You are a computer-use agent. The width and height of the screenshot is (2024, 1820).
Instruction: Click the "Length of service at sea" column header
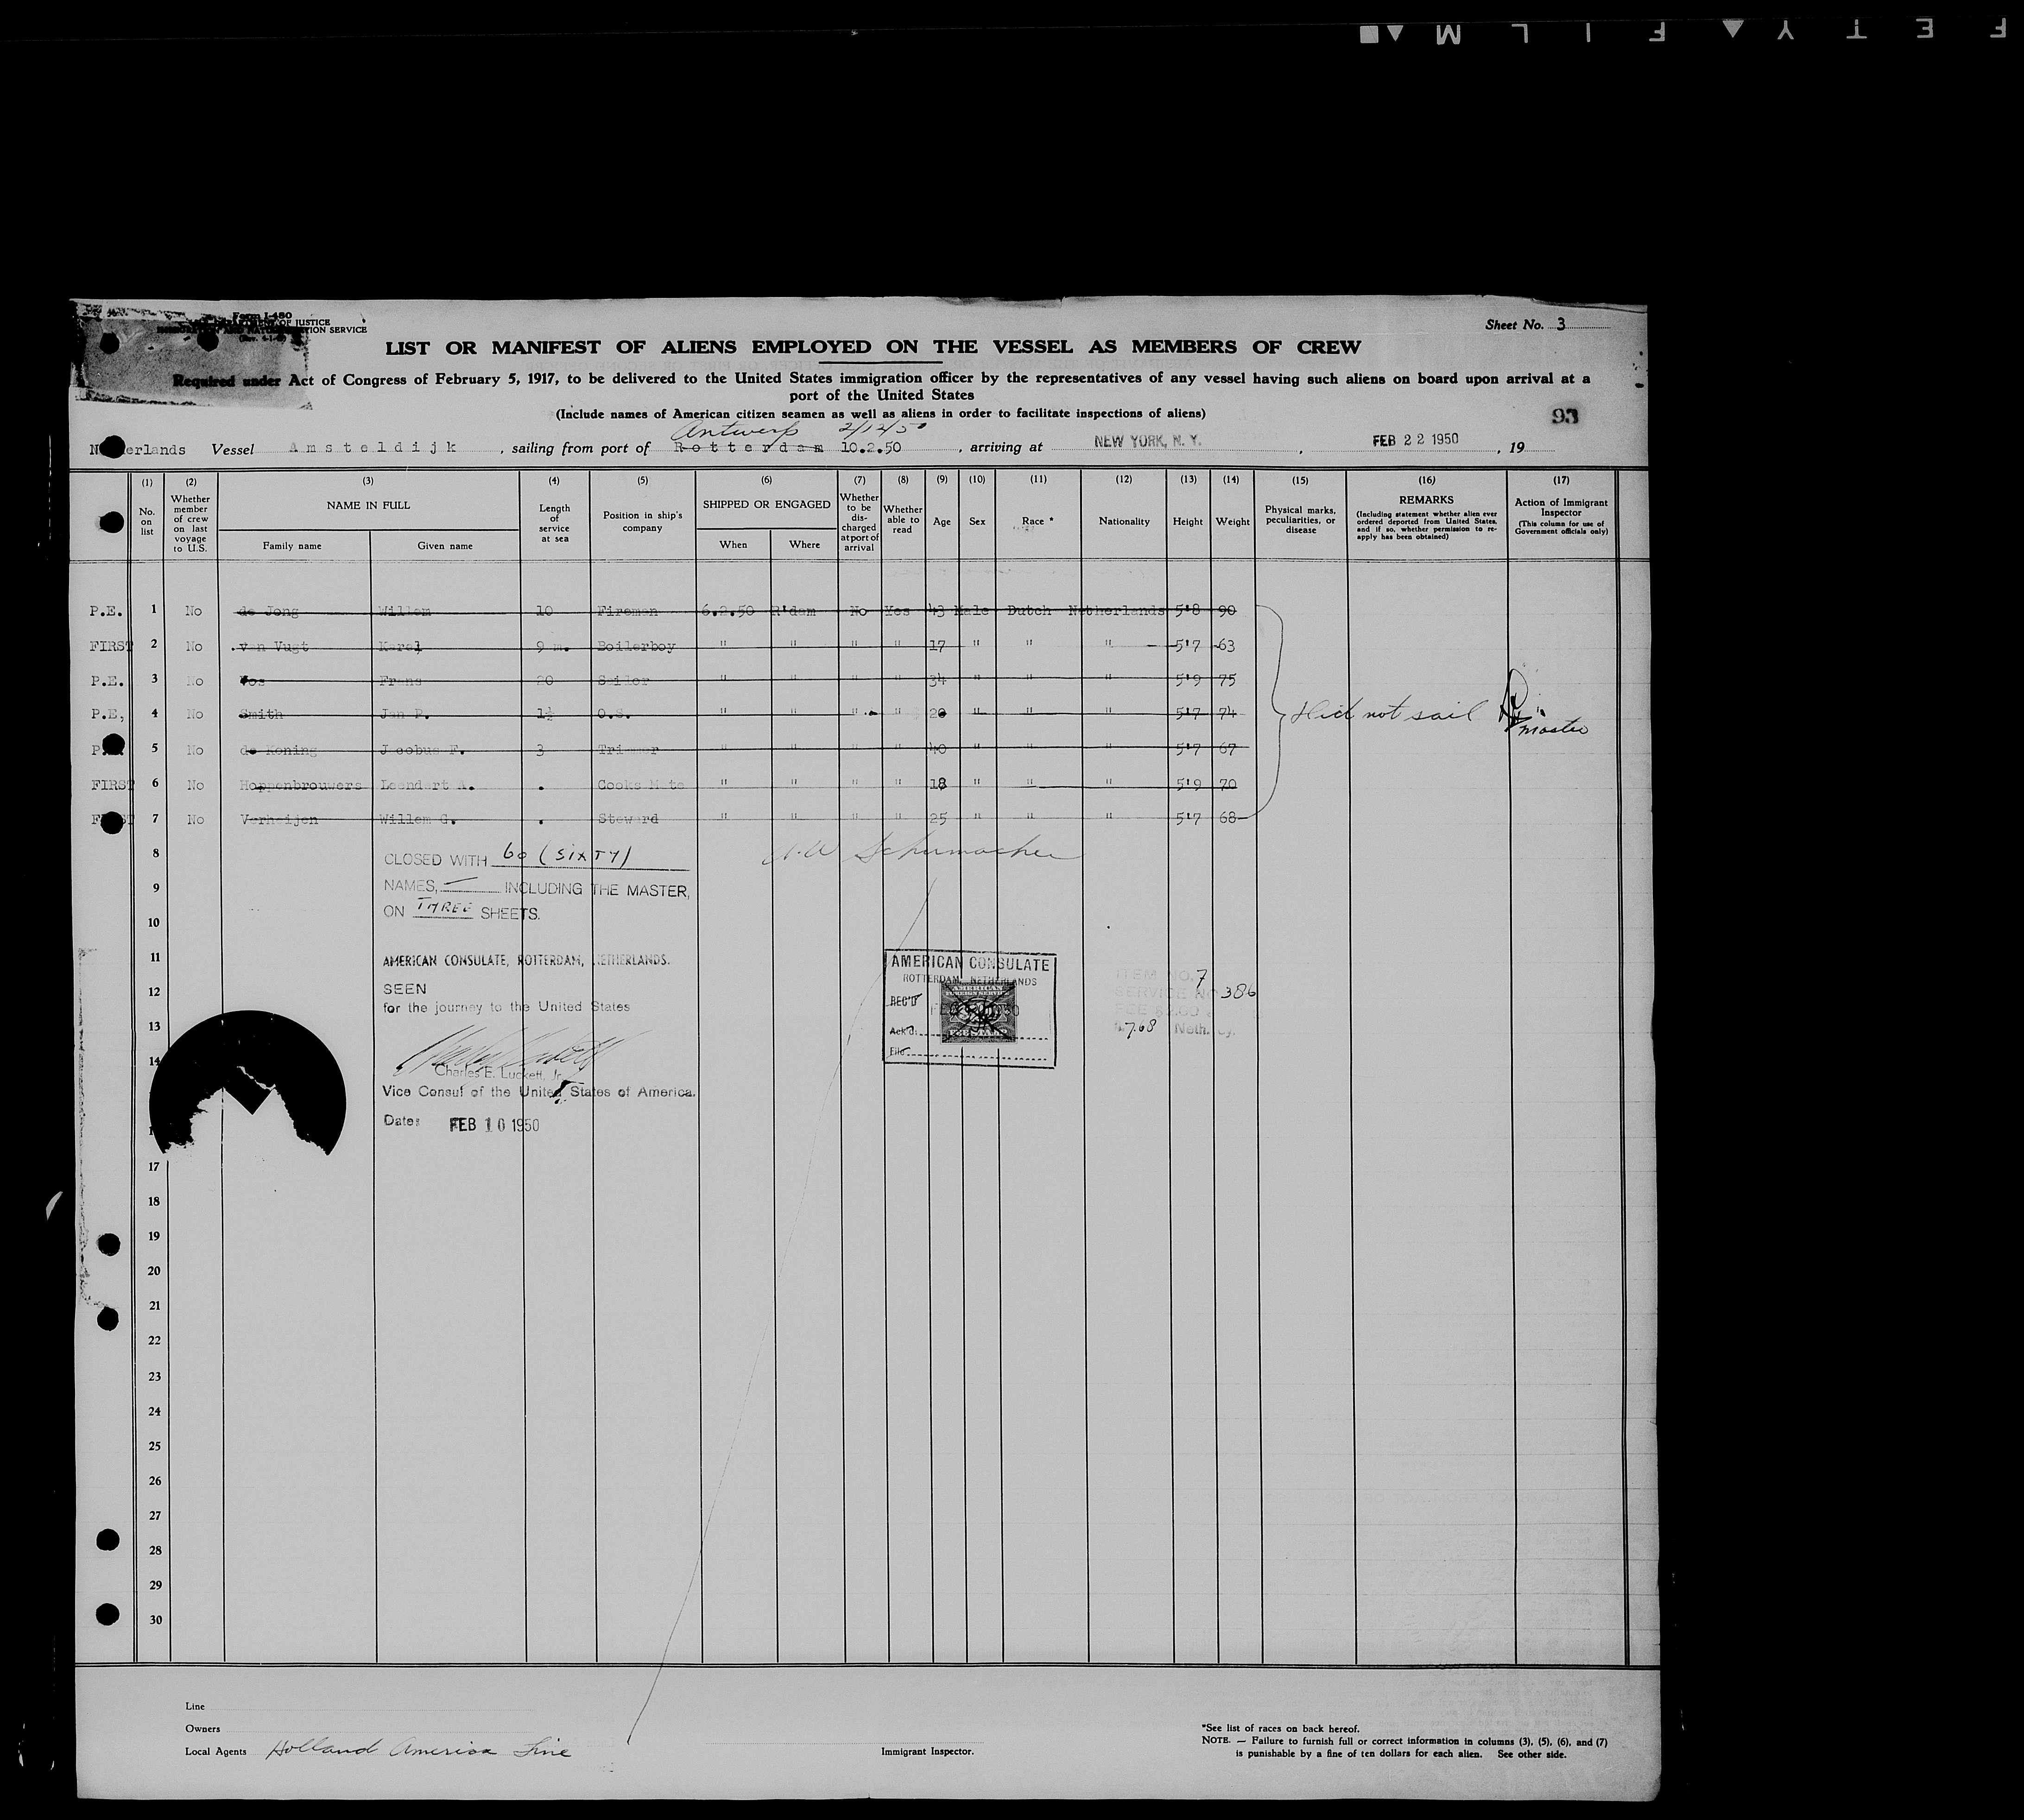pyautogui.click(x=554, y=525)
